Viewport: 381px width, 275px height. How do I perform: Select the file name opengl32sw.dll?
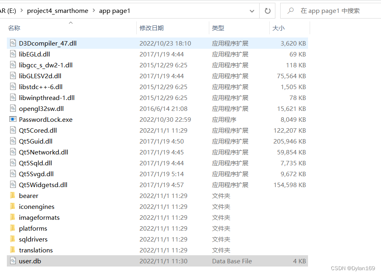click(x=41, y=109)
